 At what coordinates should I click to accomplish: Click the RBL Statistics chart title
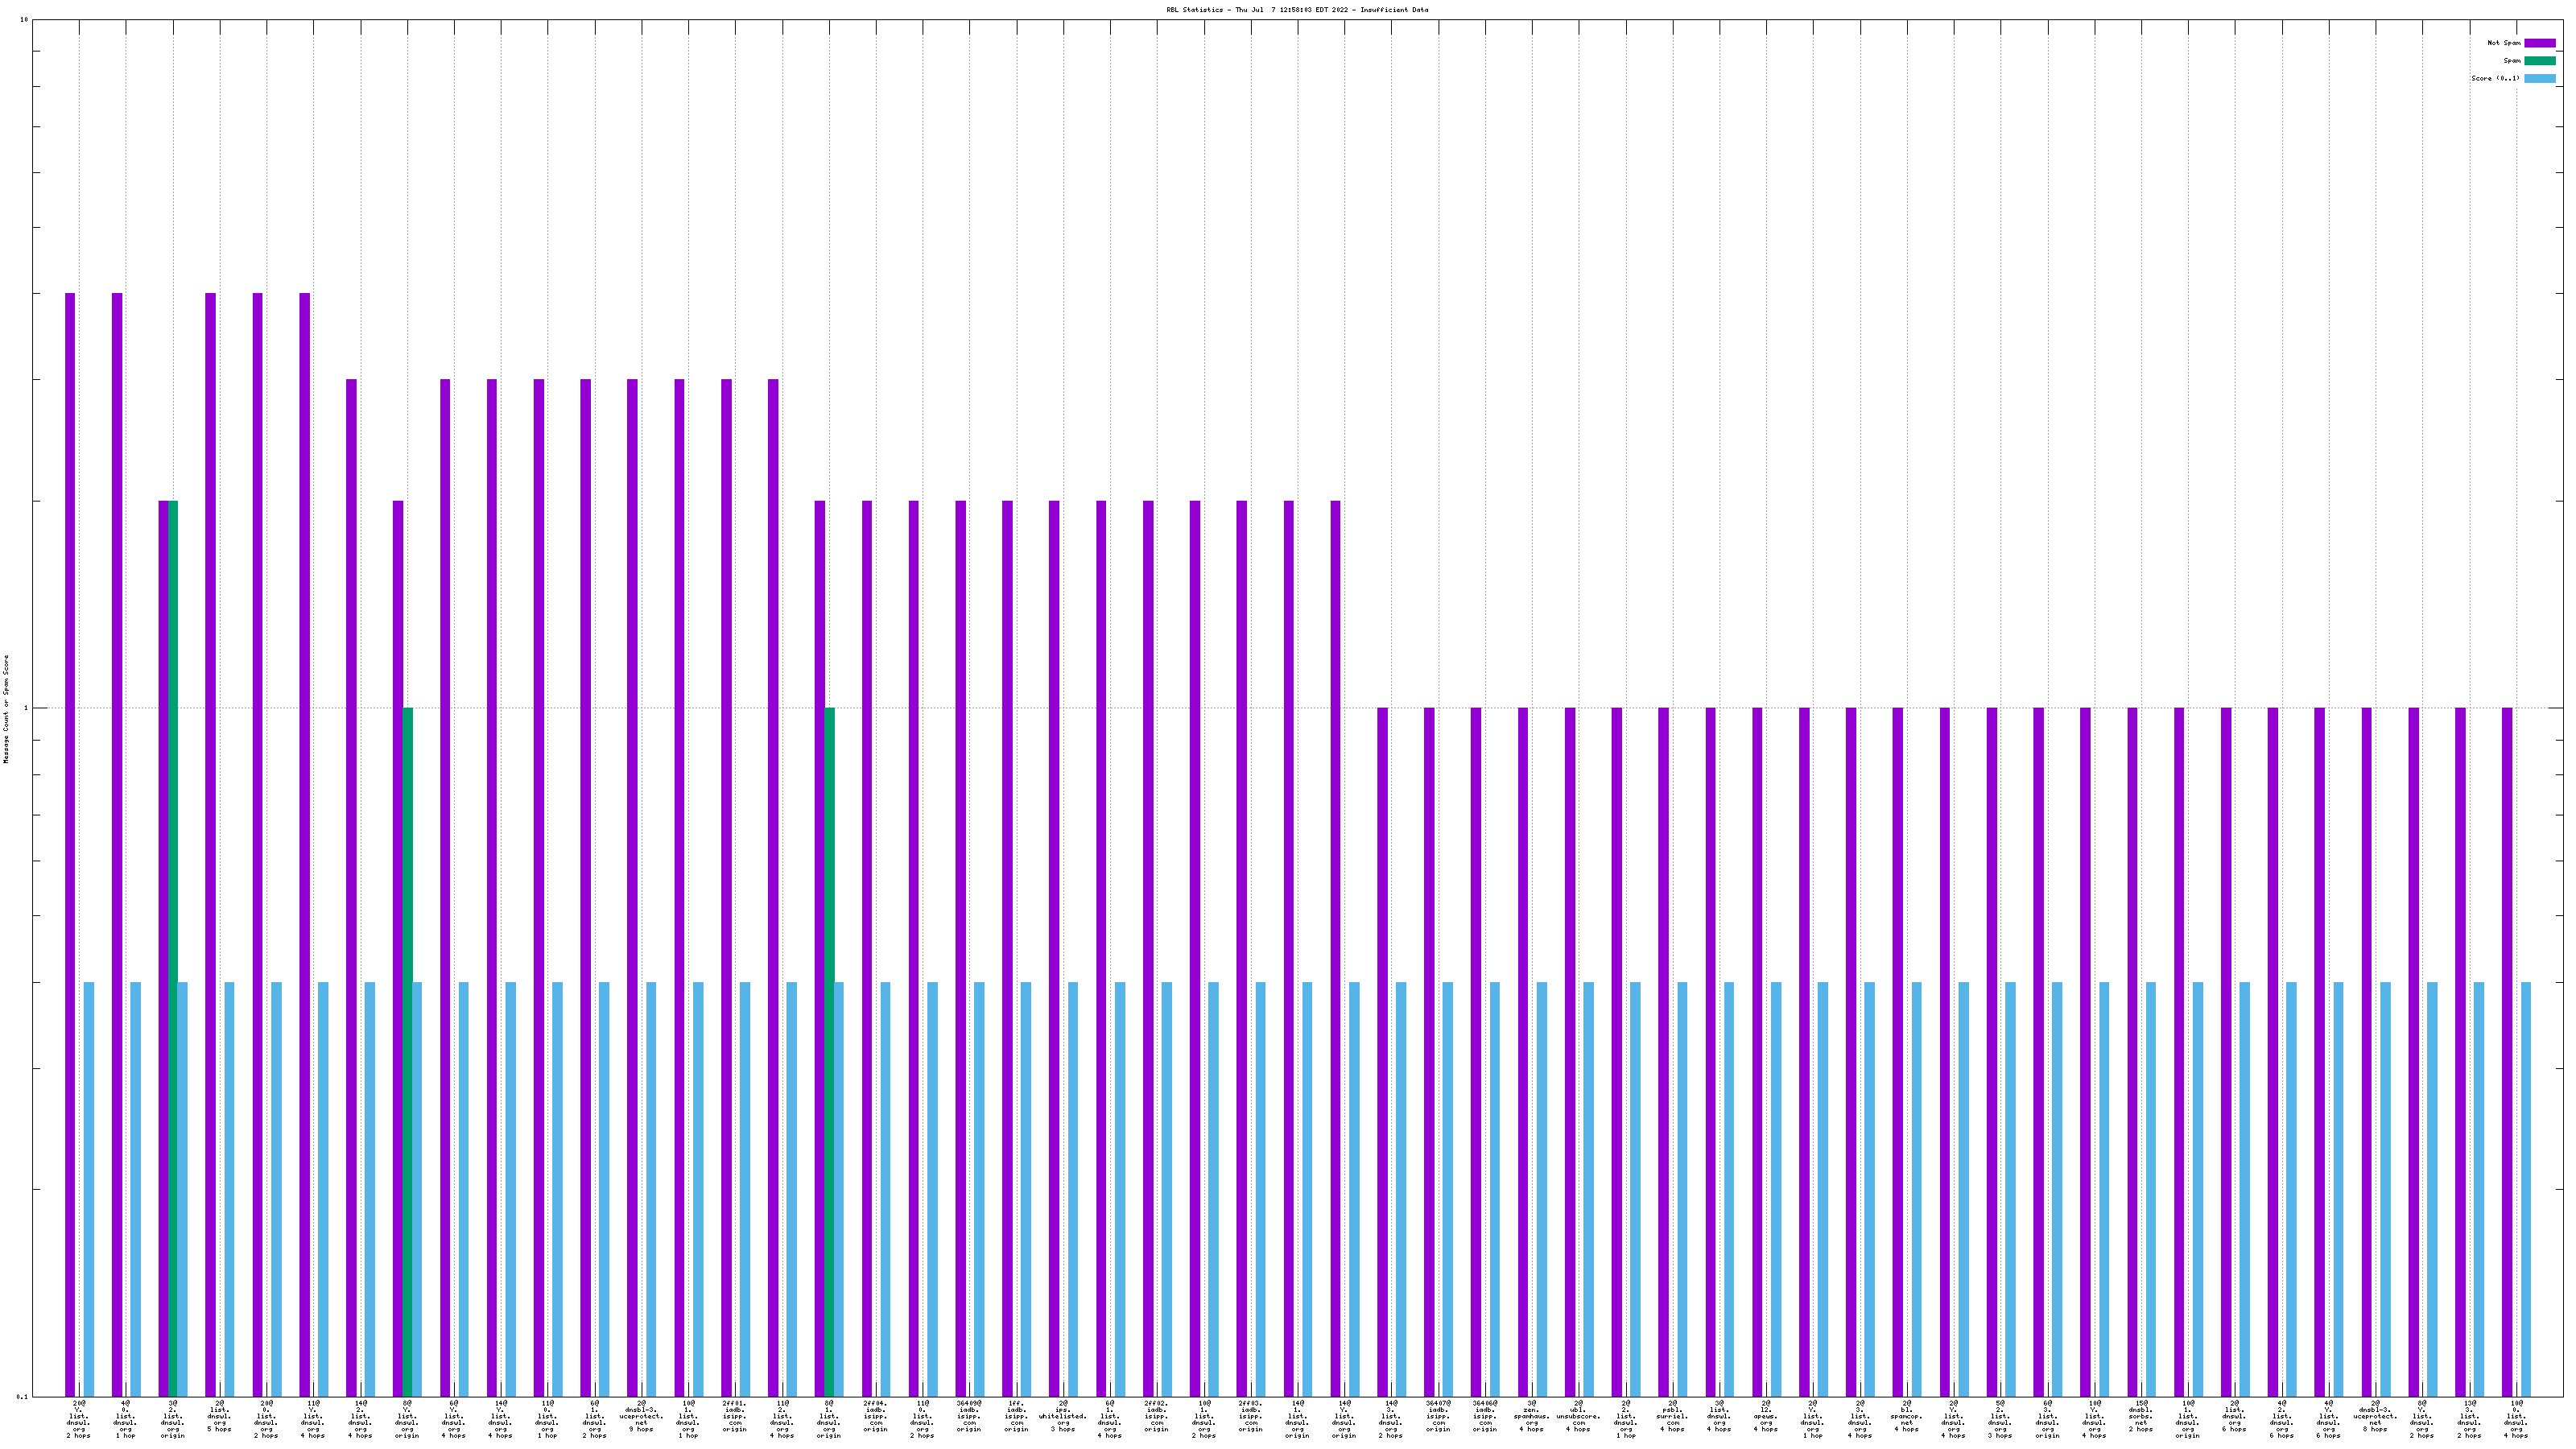tap(1296, 10)
